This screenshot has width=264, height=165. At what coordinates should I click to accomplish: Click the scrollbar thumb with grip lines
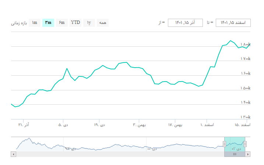[235, 154]
